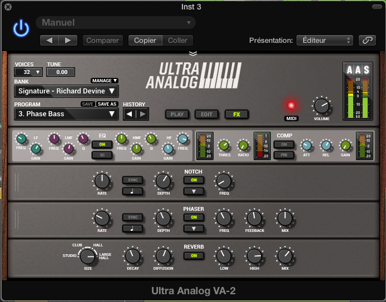Image resolution: width=386 pixels, height=302 pixels.
Task: Switch to the PLAY view
Action: click(x=177, y=115)
